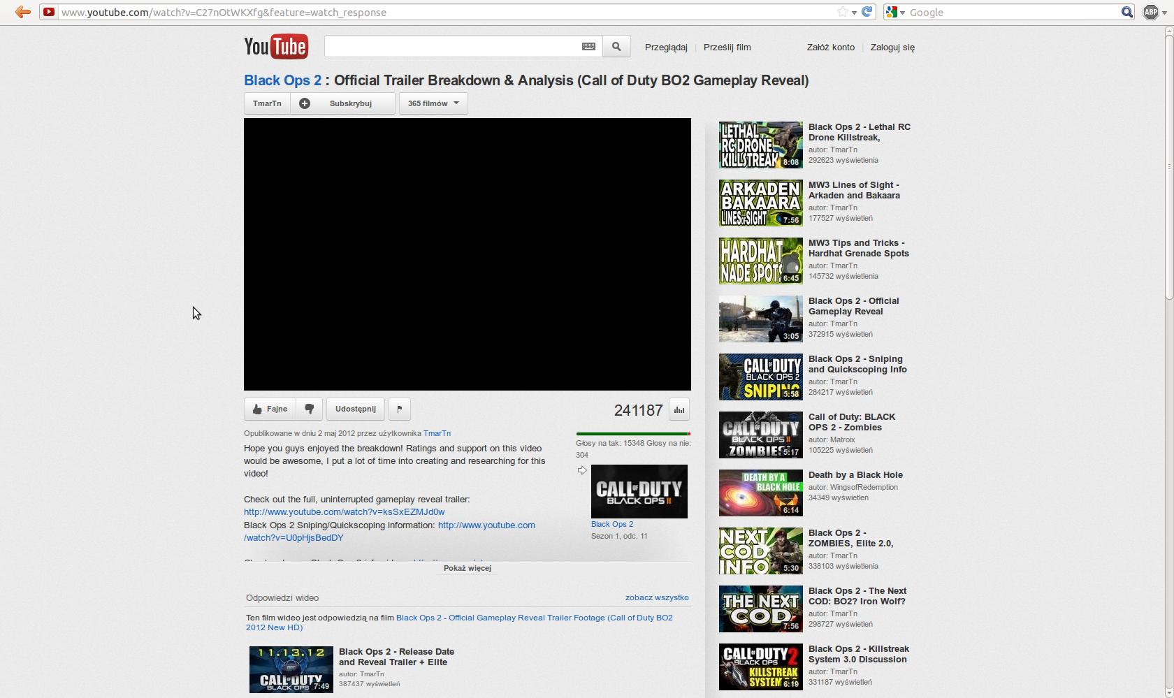Screen dimensions: 1174x698
Task: Open the Arkaden Bakaara Lines of Sight thumbnail
Action: [761, 203]
